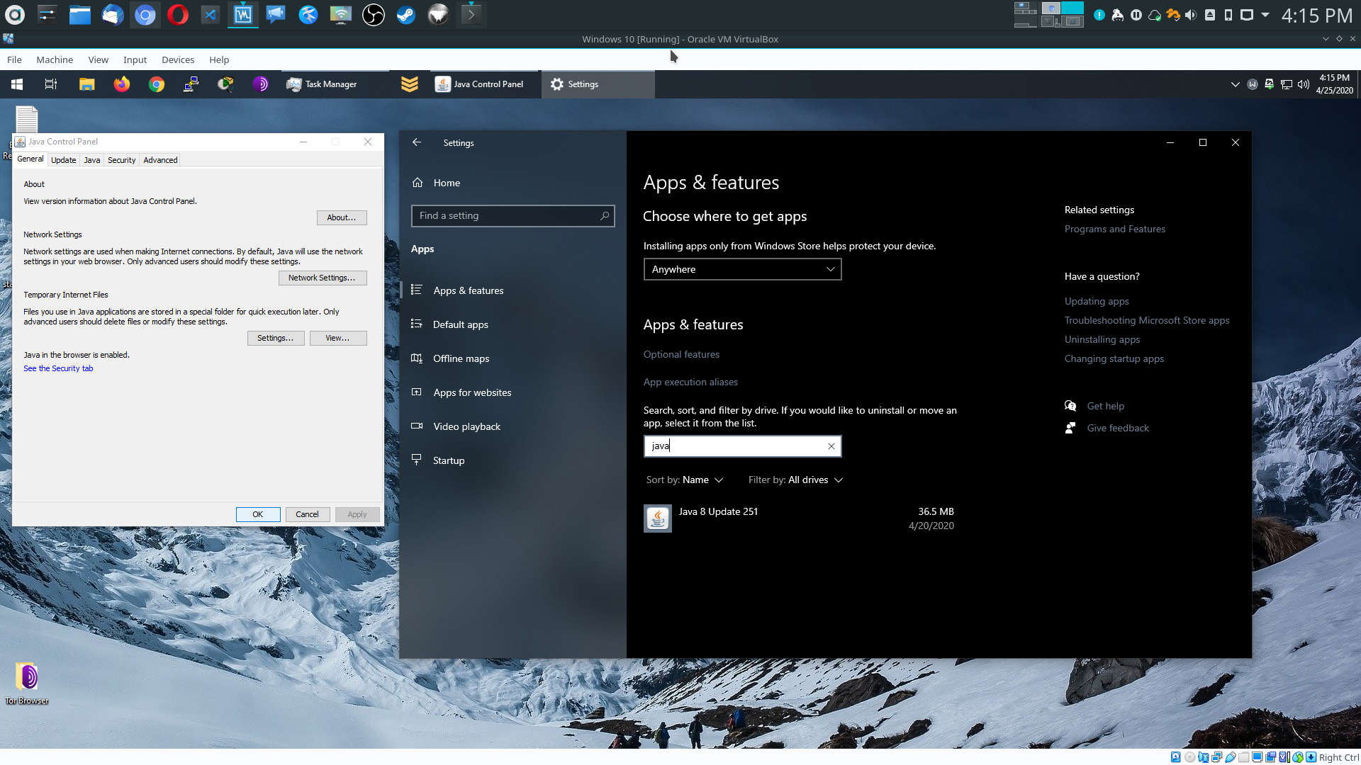Image resolution: width=1361 pixels, height=765 pixels.
Task: Open the VirtualBox Input menu
Action: (135, 60)
